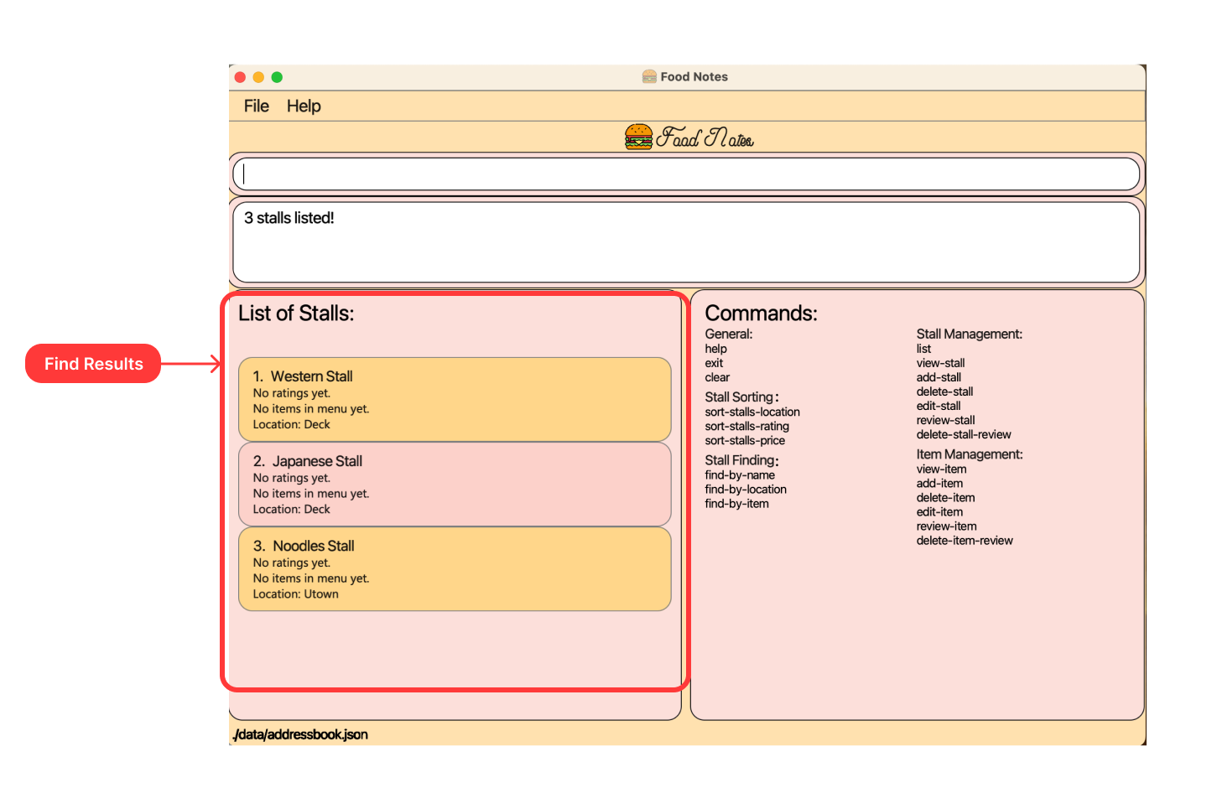Viewport: 1217px width, 788px height.
Task: Click 'Location: Deck' in Western Stall card
Action: [292, 424]
